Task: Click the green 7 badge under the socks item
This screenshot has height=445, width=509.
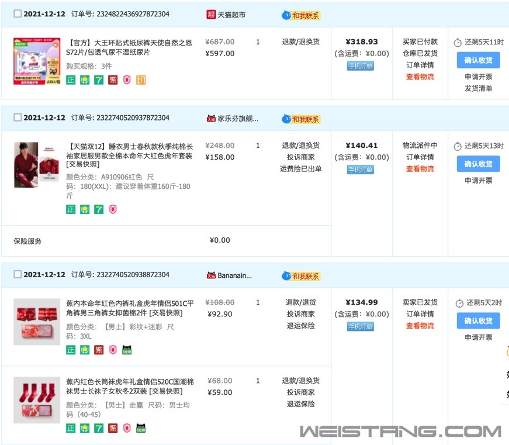Action: 99,428
